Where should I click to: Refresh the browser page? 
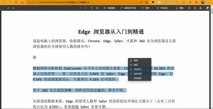coord(16,2)
